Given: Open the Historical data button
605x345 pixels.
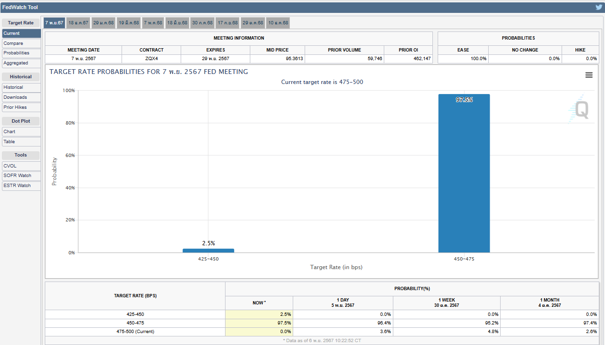Looking at the screenshot, I should point(21,87).
